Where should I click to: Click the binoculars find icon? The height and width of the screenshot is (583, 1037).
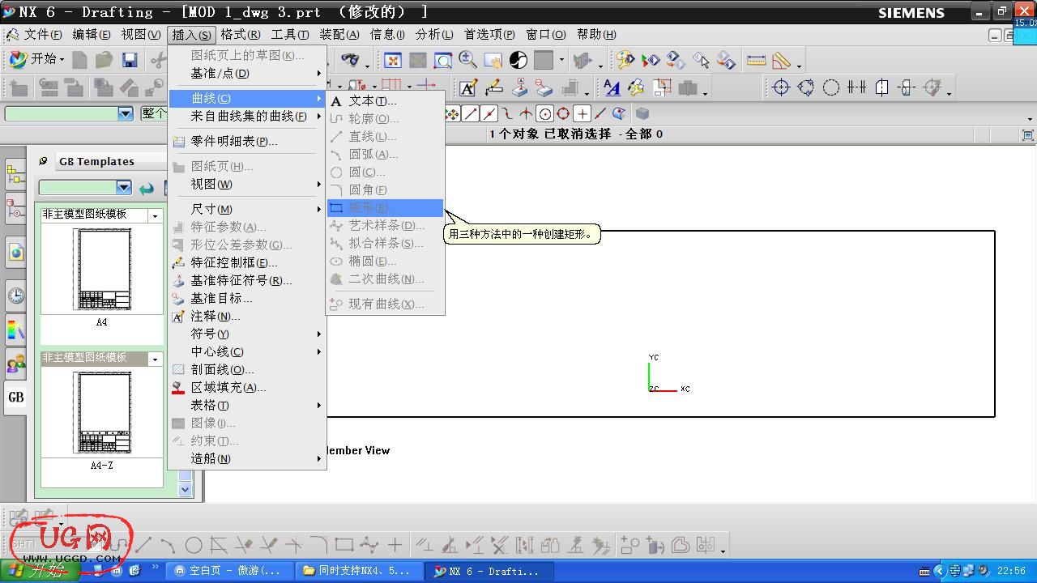pos(349,60)
